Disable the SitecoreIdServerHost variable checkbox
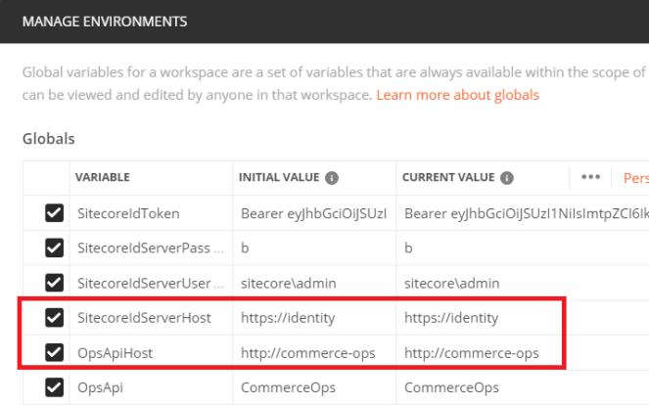Screen dimensions: 649x405 coord(54,318)
